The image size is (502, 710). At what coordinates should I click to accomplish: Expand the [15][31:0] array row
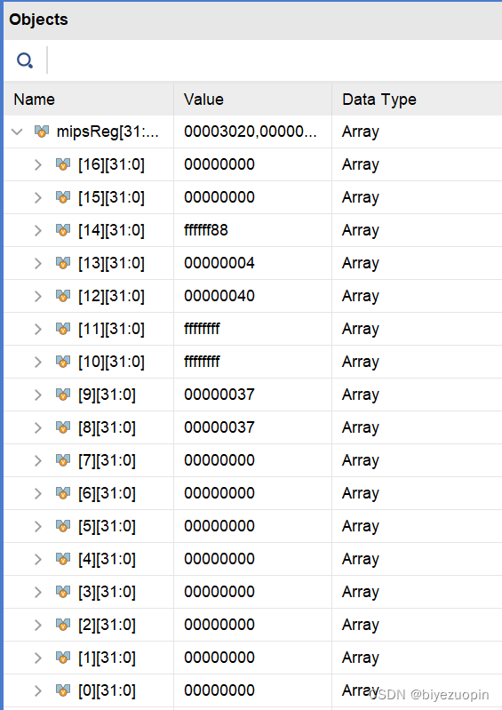coord(38,197)
